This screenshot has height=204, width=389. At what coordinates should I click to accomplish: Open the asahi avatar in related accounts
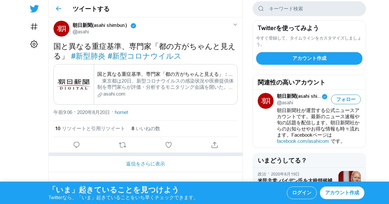265,101
